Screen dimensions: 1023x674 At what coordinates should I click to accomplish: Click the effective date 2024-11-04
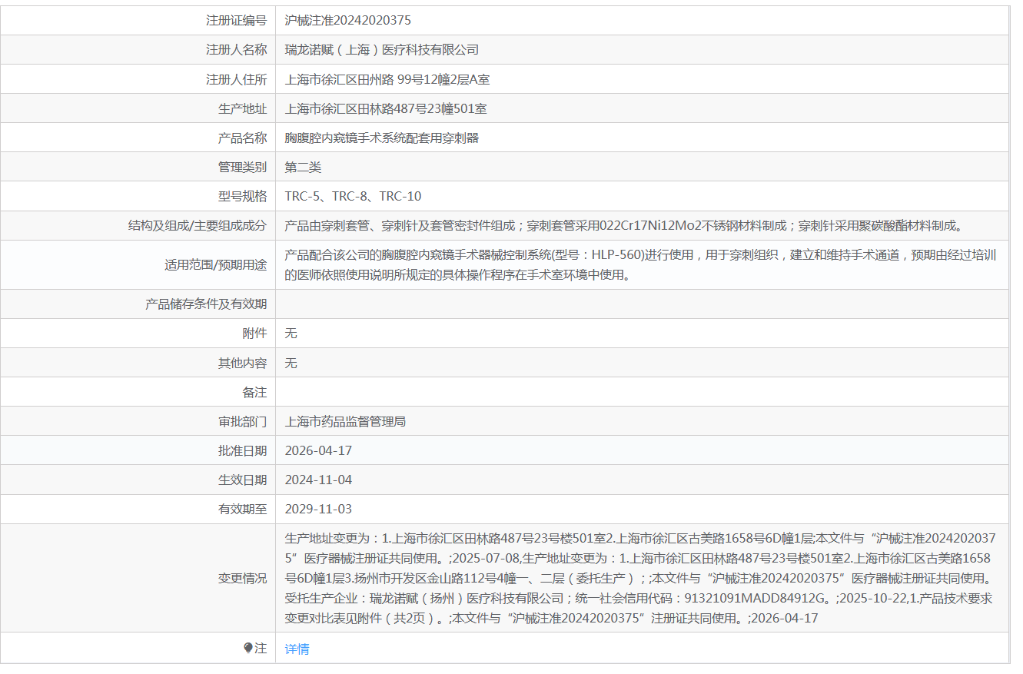(x=318, y=480)
